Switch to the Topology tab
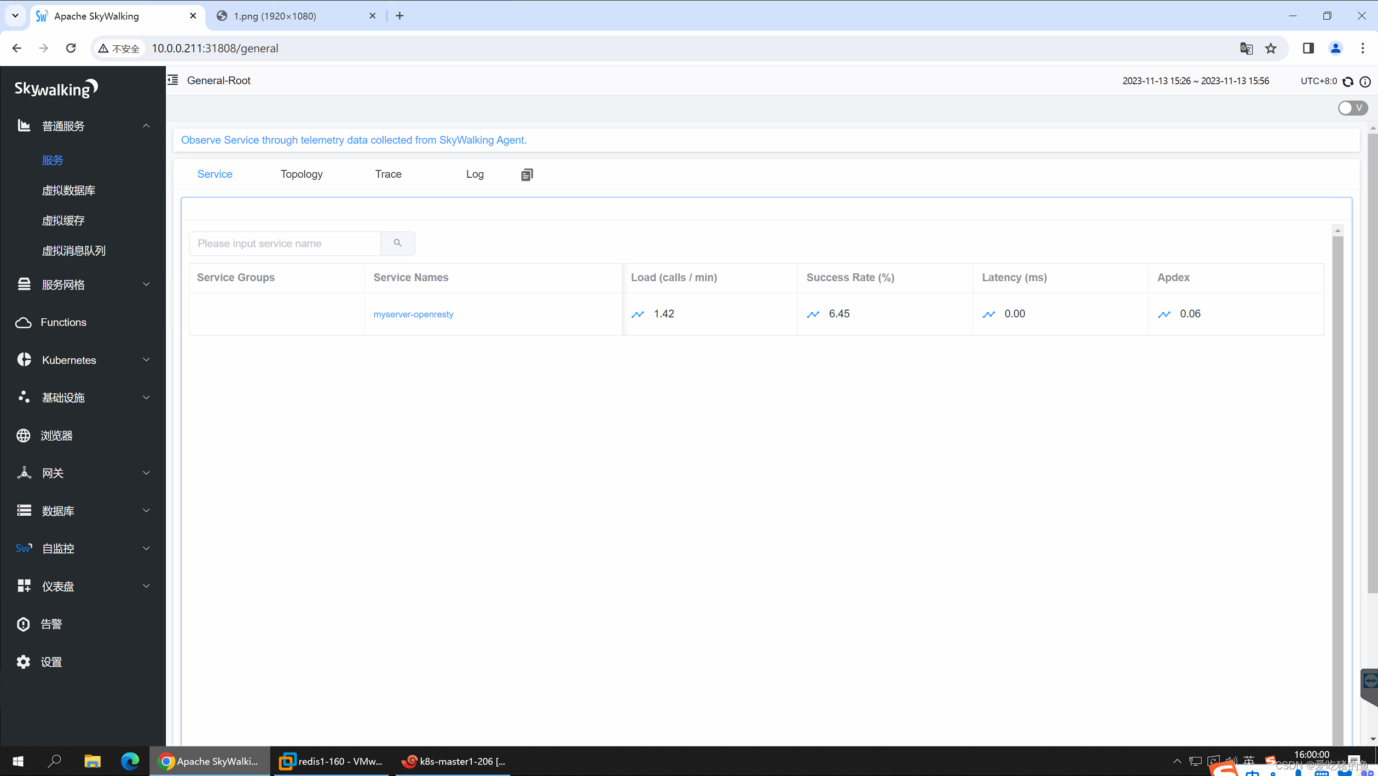This screenshot has height=776, width=1378. [302, 174]
